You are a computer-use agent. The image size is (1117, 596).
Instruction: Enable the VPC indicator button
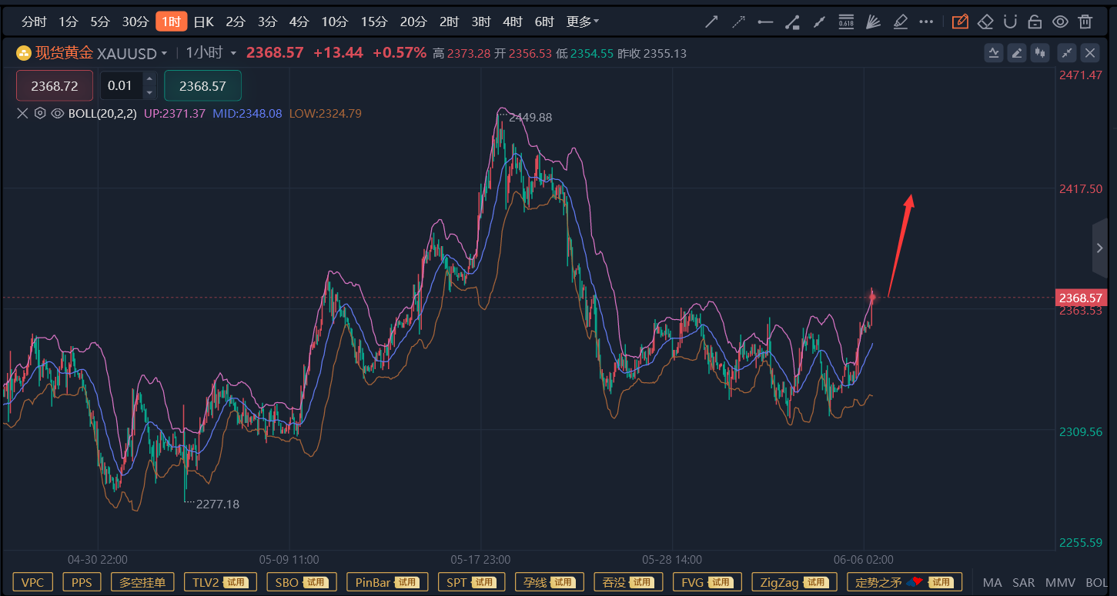pos(33,582)
